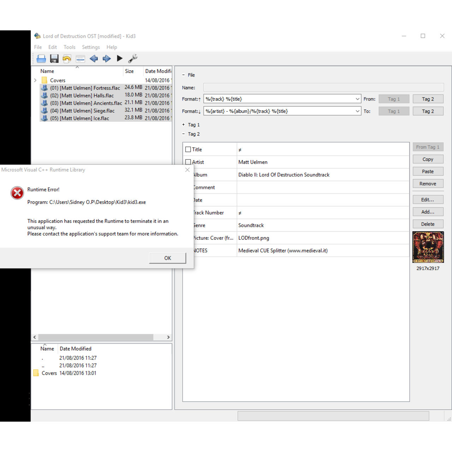452x452 pixels.
Task: Click the Open folder toolbar icon
Action: coord(41,59)
